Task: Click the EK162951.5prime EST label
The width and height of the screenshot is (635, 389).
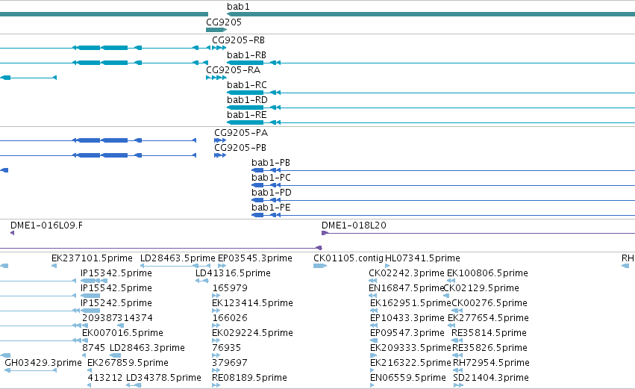Action: (410, 303)
